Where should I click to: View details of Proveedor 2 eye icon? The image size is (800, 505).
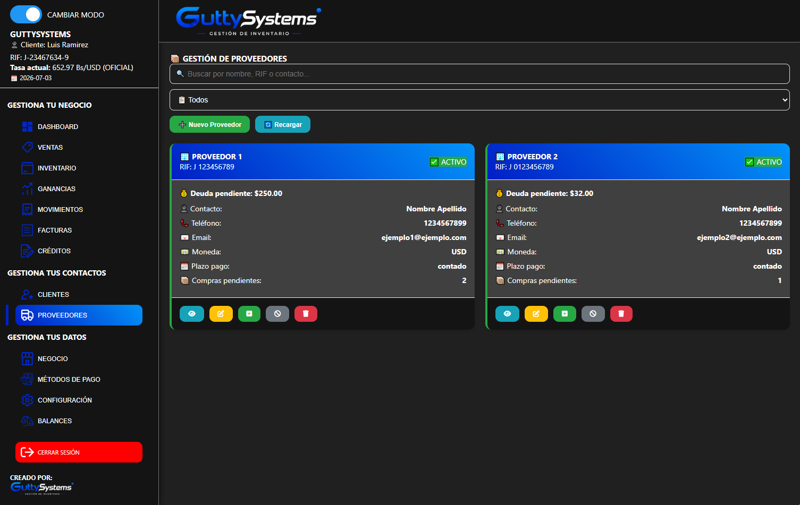pos(507,314)
